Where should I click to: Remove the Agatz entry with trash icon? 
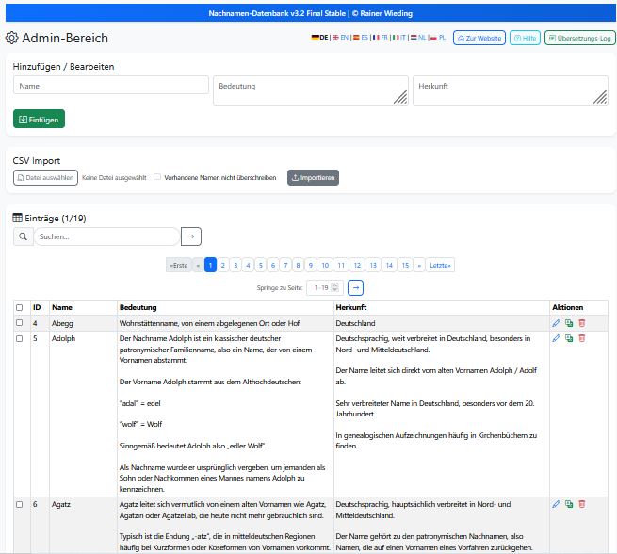pos(582,504)
